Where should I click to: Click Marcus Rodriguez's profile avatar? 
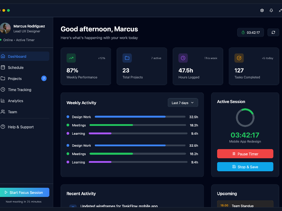point(6,28)
